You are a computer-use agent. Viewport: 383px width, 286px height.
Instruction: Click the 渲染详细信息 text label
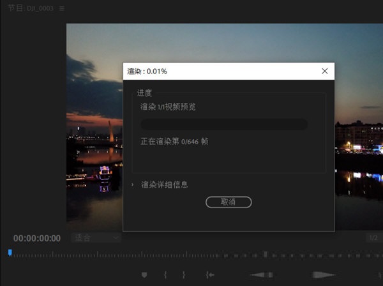pos(165,184)
